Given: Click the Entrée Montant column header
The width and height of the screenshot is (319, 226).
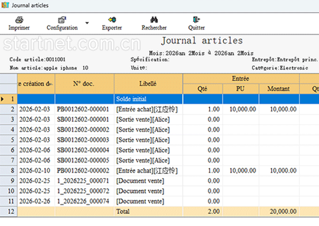Looking at the screenshot, I should coord(279,89).
